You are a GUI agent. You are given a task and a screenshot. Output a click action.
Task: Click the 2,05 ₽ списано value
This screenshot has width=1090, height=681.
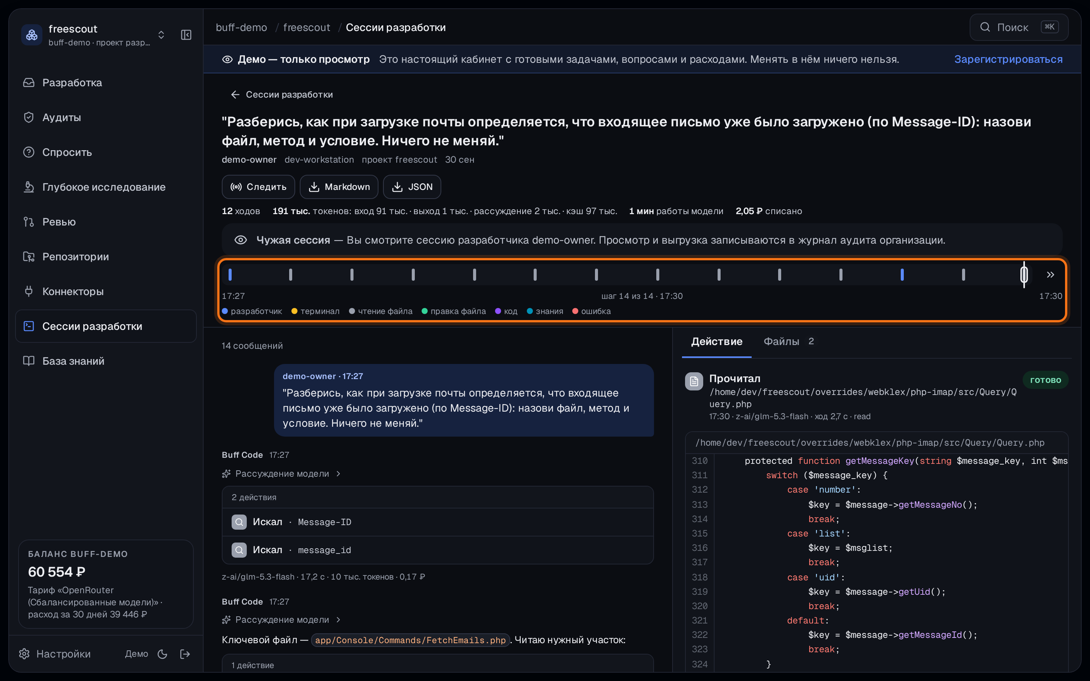point(768,211)
